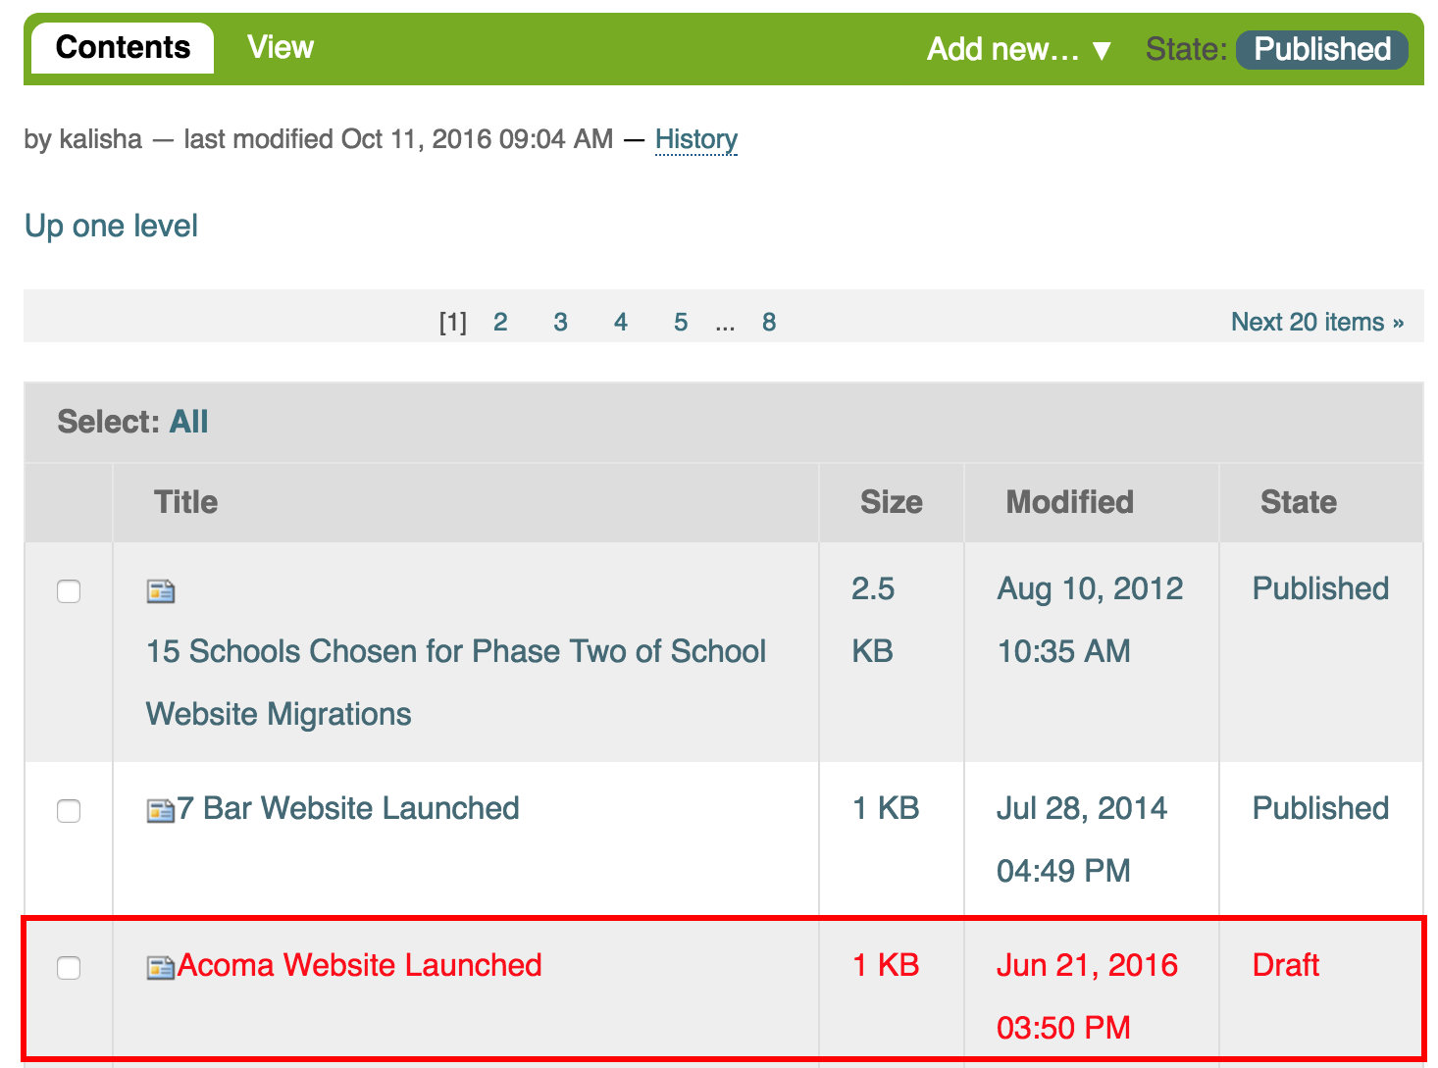Click the current page [1] indicator

coord(453,322)
